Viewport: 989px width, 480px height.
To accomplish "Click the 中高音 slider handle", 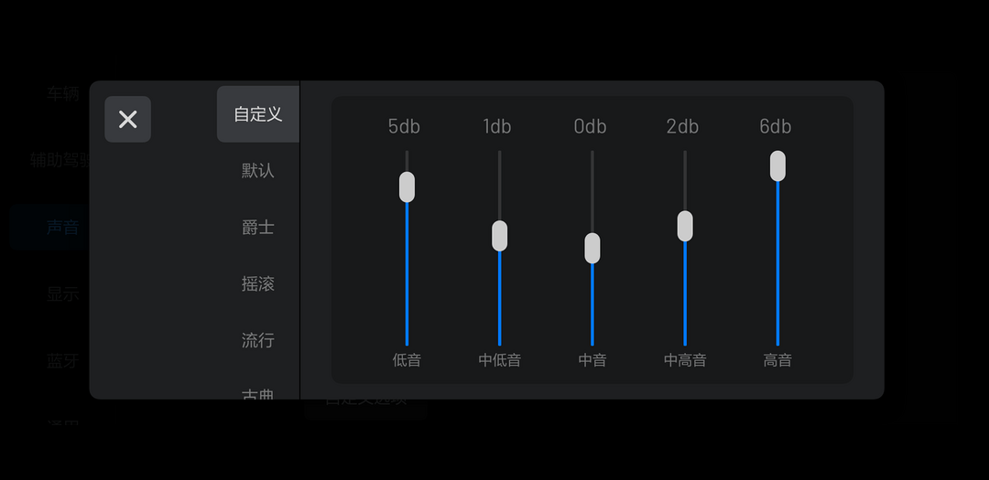I will [685, 226].
